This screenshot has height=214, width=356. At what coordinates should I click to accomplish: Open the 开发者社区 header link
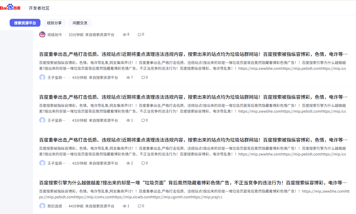39,8
